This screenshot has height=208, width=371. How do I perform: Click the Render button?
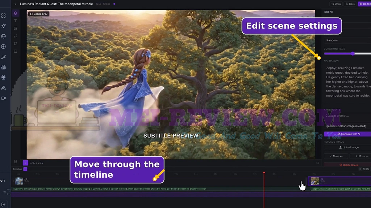(x=364, y=4)
